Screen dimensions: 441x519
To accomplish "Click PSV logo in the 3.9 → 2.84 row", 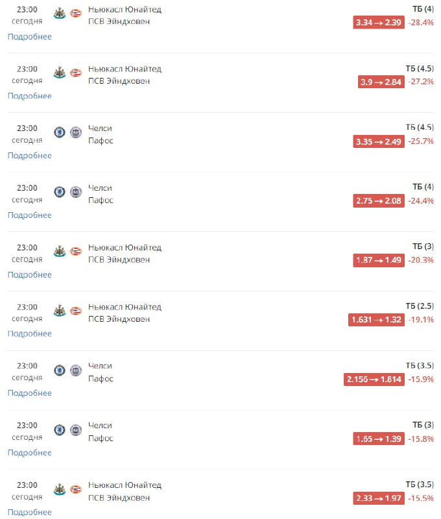I will 76,73.
